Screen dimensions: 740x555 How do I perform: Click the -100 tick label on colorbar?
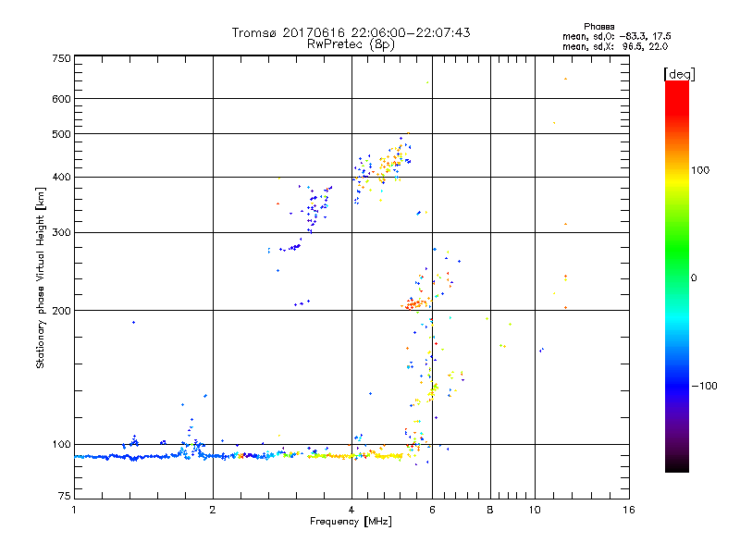click(x=703, y=386)
